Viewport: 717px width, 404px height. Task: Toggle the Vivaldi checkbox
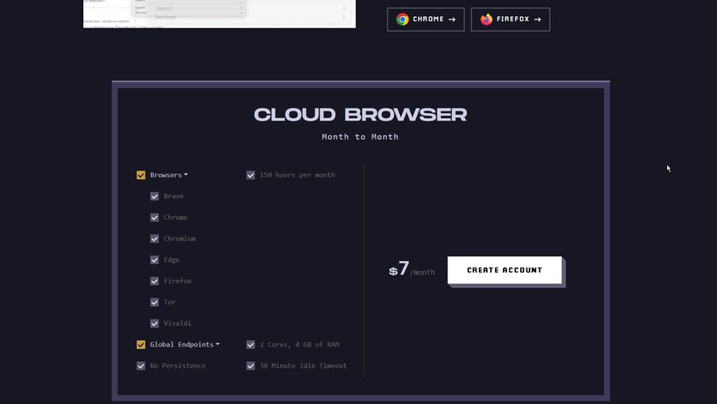pos(154,323)
